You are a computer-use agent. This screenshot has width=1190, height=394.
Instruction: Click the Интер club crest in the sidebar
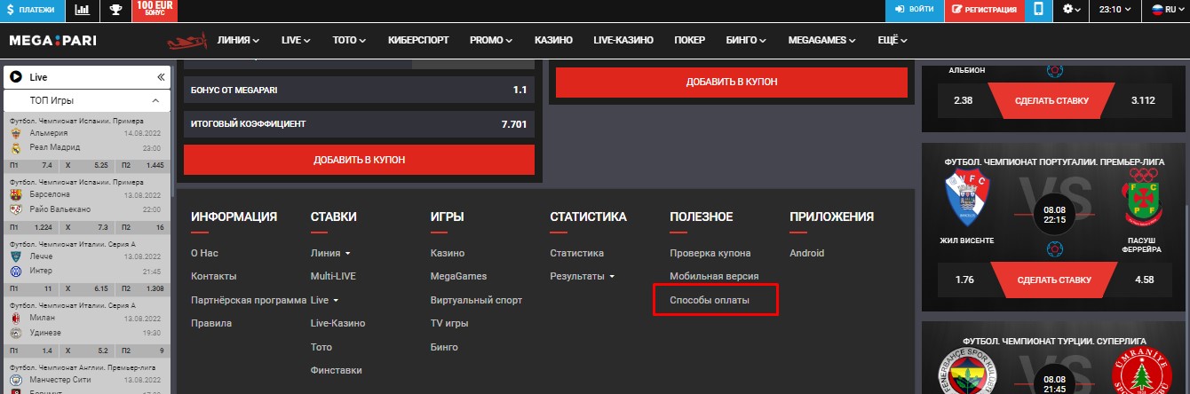(x=16, y=270)
